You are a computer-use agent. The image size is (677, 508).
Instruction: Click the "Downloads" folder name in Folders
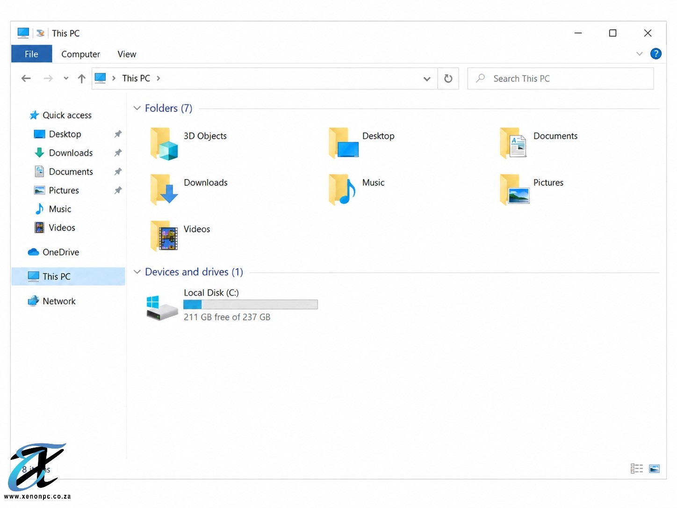[206, 182]
